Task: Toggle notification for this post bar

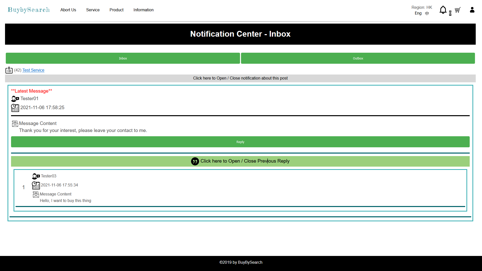Action: [x=240, y=78]
